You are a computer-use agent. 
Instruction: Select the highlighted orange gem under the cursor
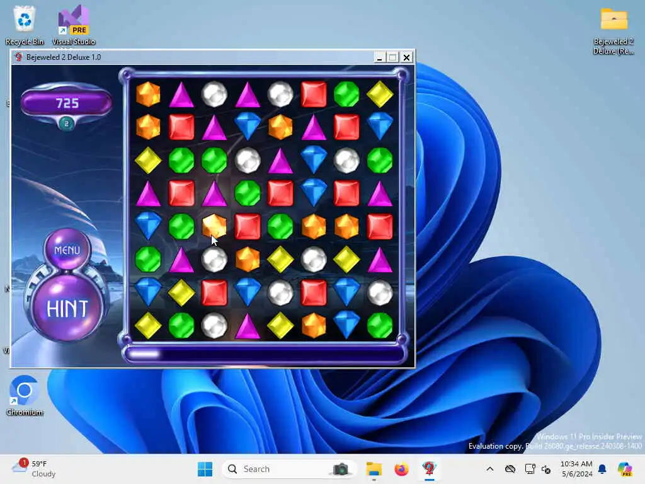coord(214,226)
